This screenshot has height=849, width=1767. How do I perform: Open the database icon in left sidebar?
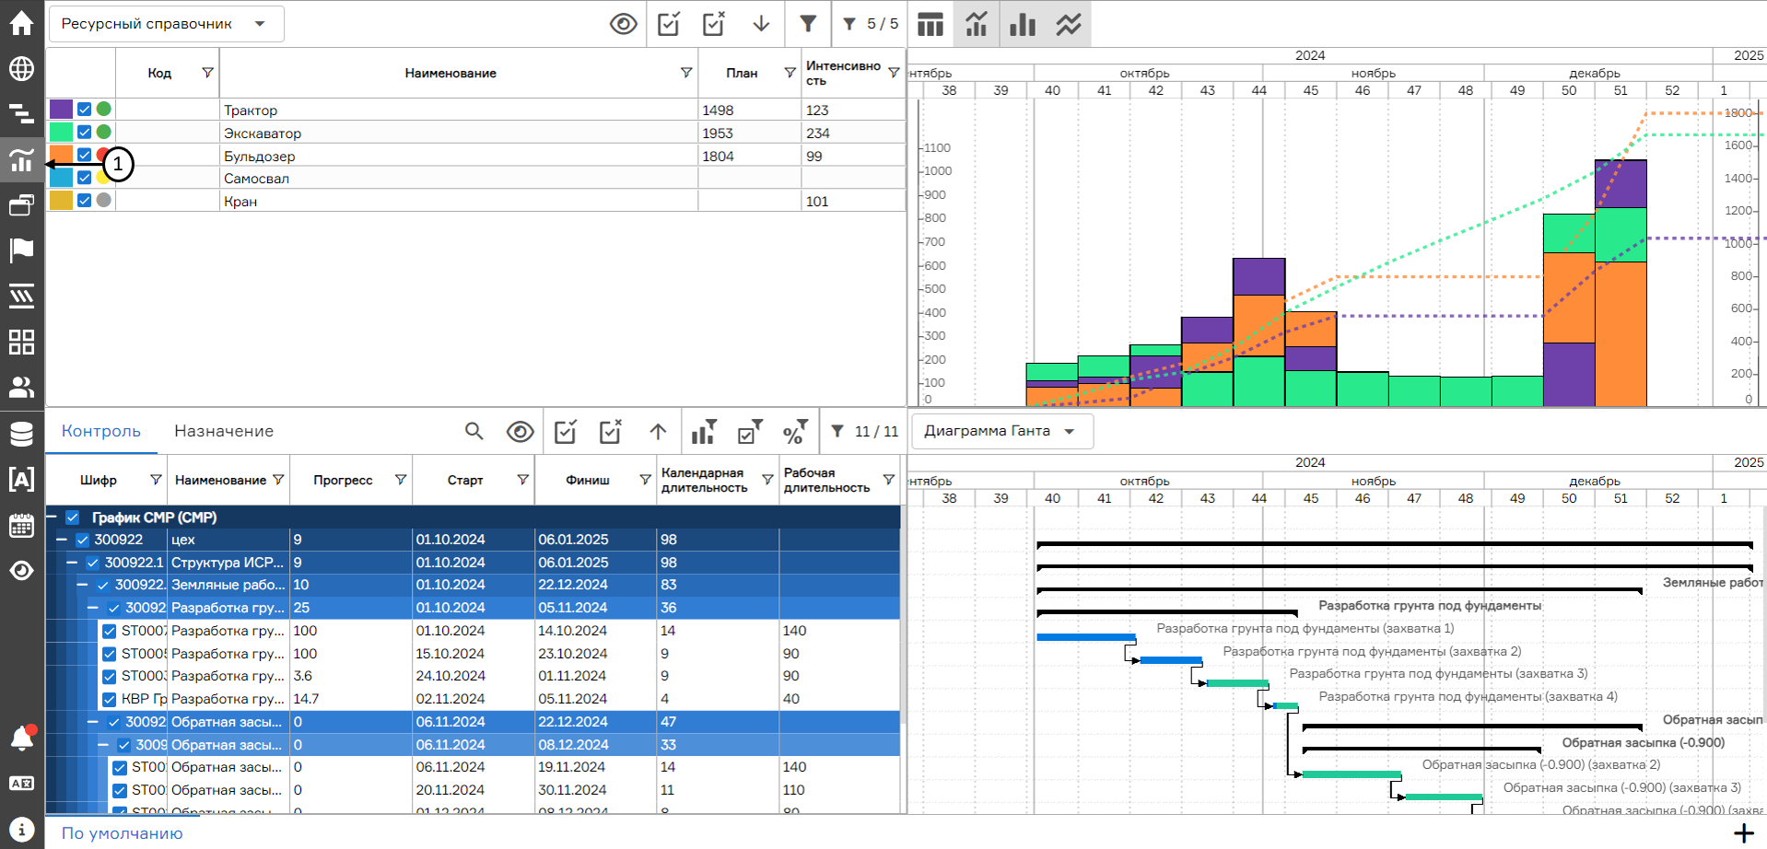[21, 433]
